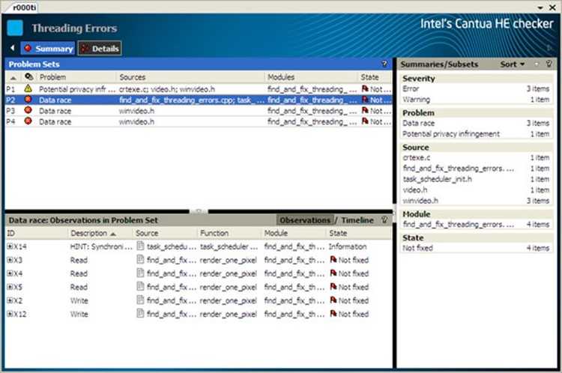Switch to the Observations tab
This screenshot has width=562, height=373.
(305, 220)
